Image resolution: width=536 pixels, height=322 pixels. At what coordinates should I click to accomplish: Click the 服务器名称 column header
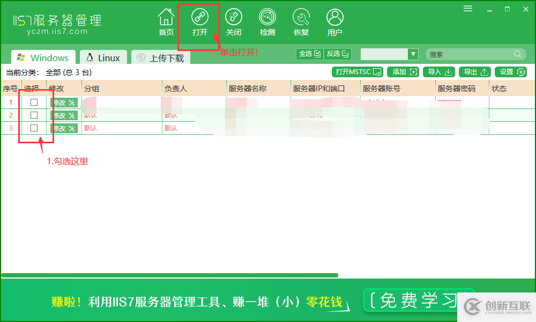click(x=258, y=89)
